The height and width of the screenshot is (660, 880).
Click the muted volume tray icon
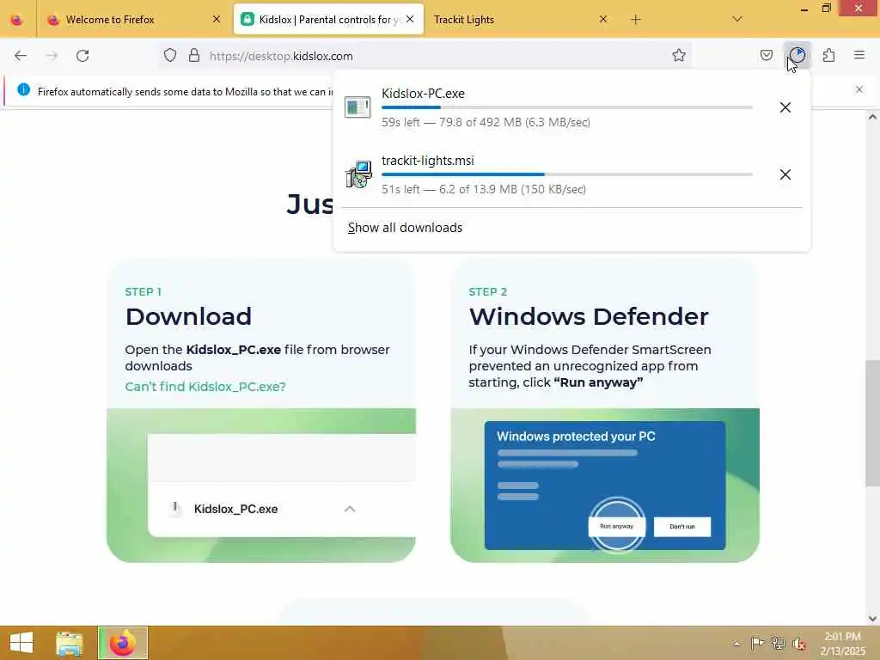(799, 643)
